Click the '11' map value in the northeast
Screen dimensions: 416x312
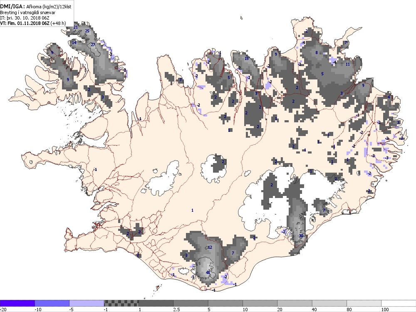coord(347,64)
